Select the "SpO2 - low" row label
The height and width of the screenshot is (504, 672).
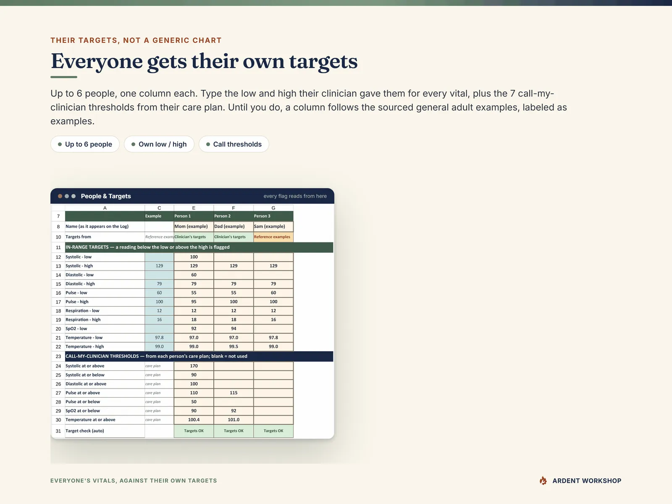click(x=76, y=329)
